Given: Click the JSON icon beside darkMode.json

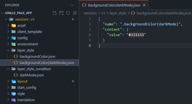Looking at the screenshot, I should point(16,75).
